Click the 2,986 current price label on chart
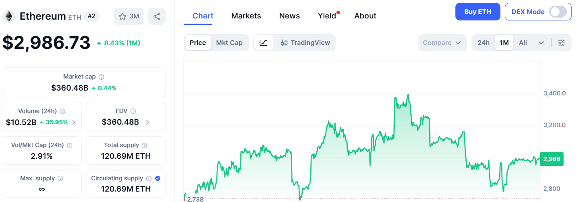Image resolution: width=578 pixels, height=202 pixels. pyautogui.click(x=552, y=159)
